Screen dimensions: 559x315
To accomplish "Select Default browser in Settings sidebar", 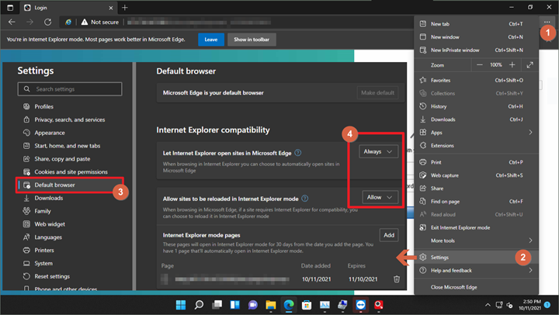I will pos(71,185).
